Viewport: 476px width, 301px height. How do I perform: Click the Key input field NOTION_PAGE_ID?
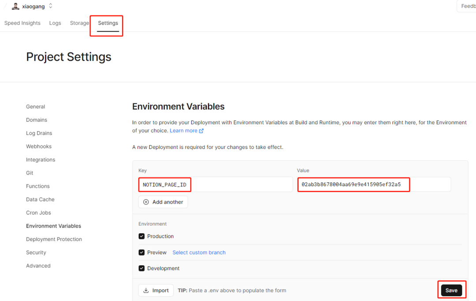(215, 185)
